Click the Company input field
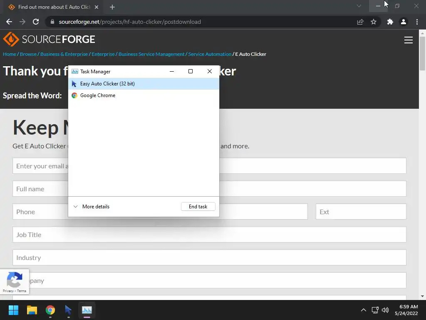Screen dimensions: 426x320 point(210,280)
